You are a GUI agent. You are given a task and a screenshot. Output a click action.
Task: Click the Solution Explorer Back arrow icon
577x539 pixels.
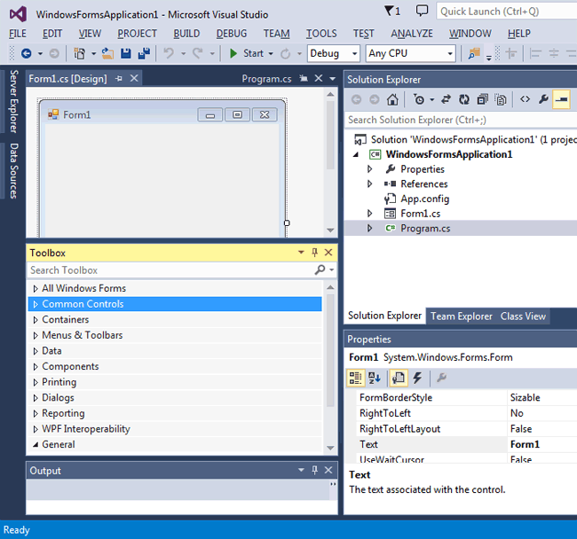356,99
